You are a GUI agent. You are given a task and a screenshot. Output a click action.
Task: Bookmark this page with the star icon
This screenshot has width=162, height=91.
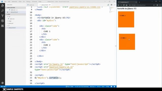point(154,5)
